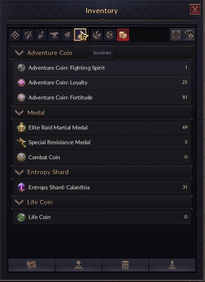Click Entropy Shard: Calanthia purple crystal icon

coord(21,187)
